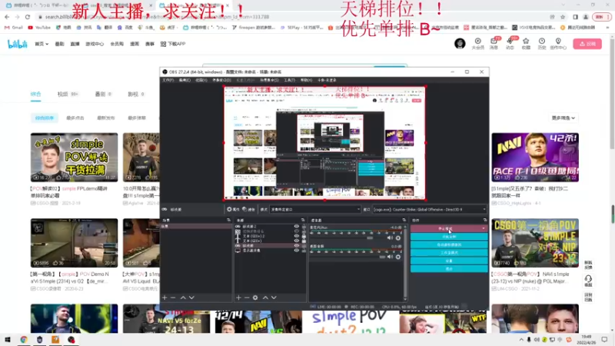The height and width of the screenshot is (346, 615).
Task: Adjust 麦克风/Aux volume slider
Action: coord(370,238)
